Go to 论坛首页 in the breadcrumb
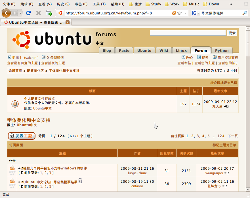 coord(15,71)
